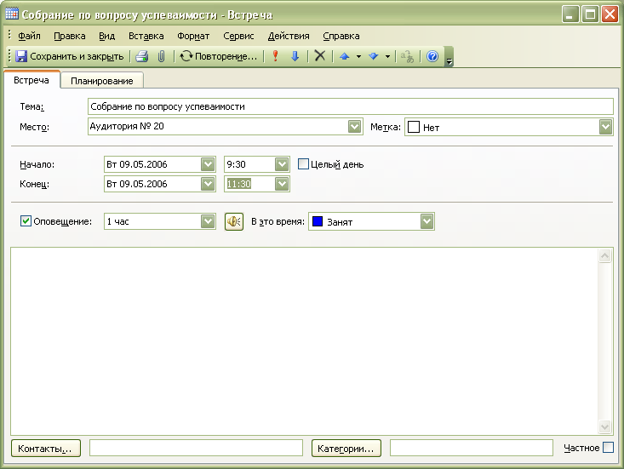624x469 pixels.
Task: Open the Конец time dropdown 11:30
Action: [282, 184]
